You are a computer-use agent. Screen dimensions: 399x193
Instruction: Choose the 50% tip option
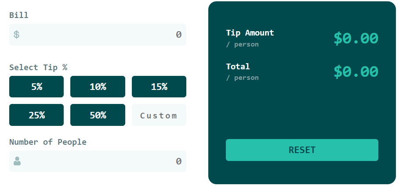[x=98, y=115]
